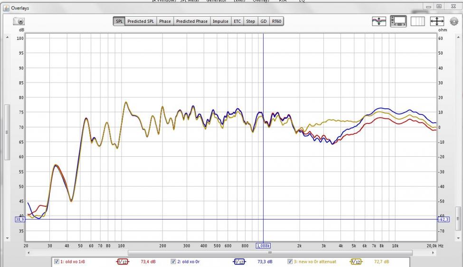The height and width of the screenshot is (267, 463).
Task: Click the four-arrow zoom scroll icon
Action: [x=437, y=21]
